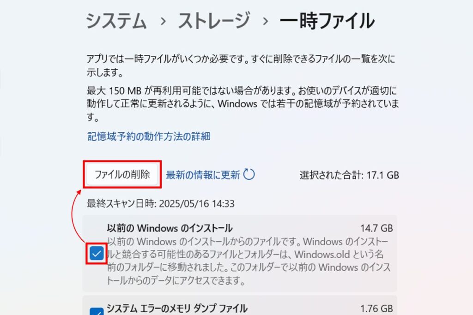Click the 一時ファイル page heading

327,21
